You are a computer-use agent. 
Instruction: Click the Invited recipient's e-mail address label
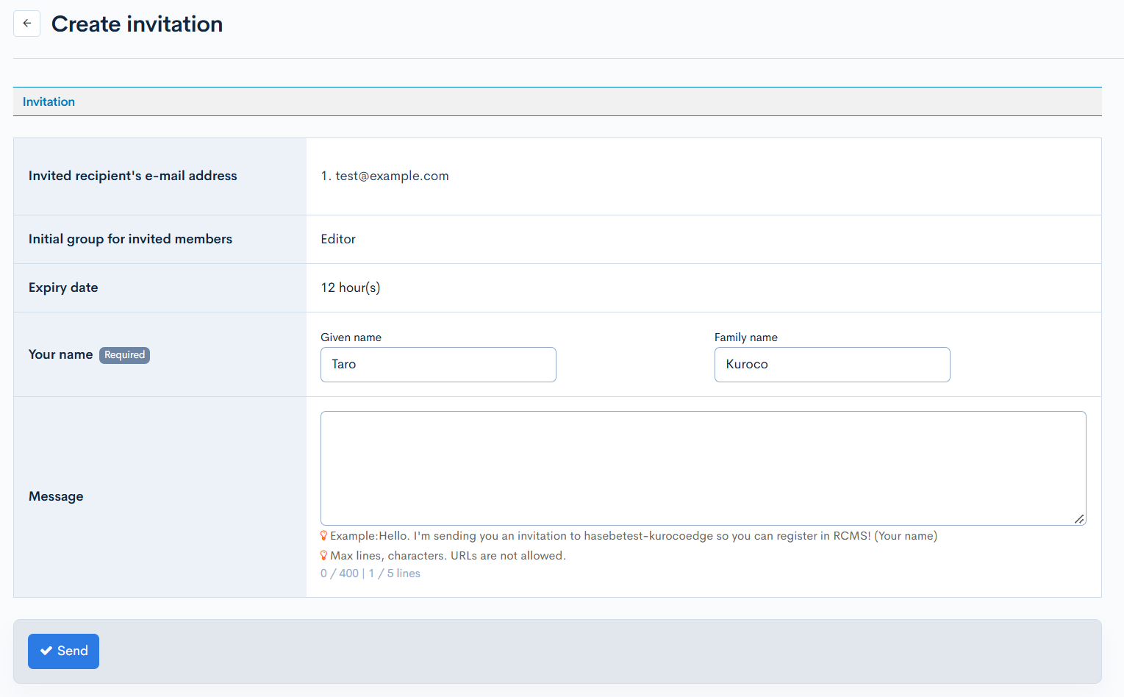(133, 176)
